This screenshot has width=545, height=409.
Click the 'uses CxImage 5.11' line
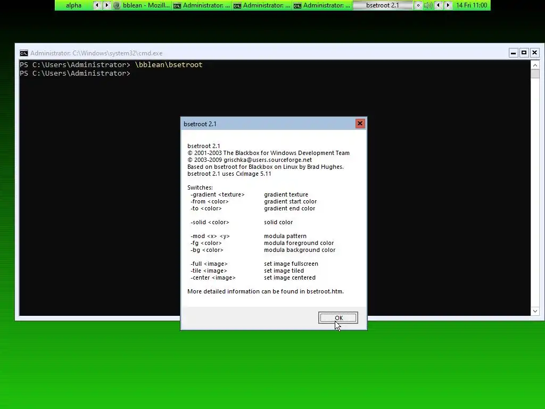click(229, 174)
